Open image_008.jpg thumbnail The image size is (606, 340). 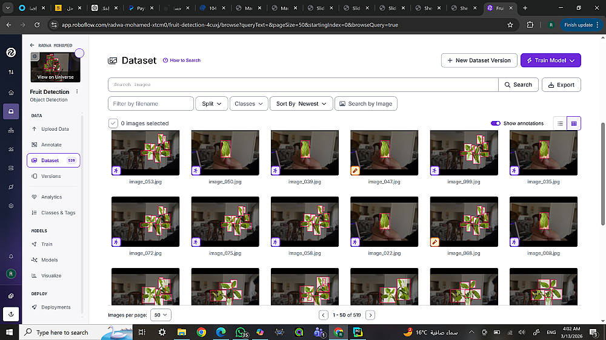click(544, 222)
